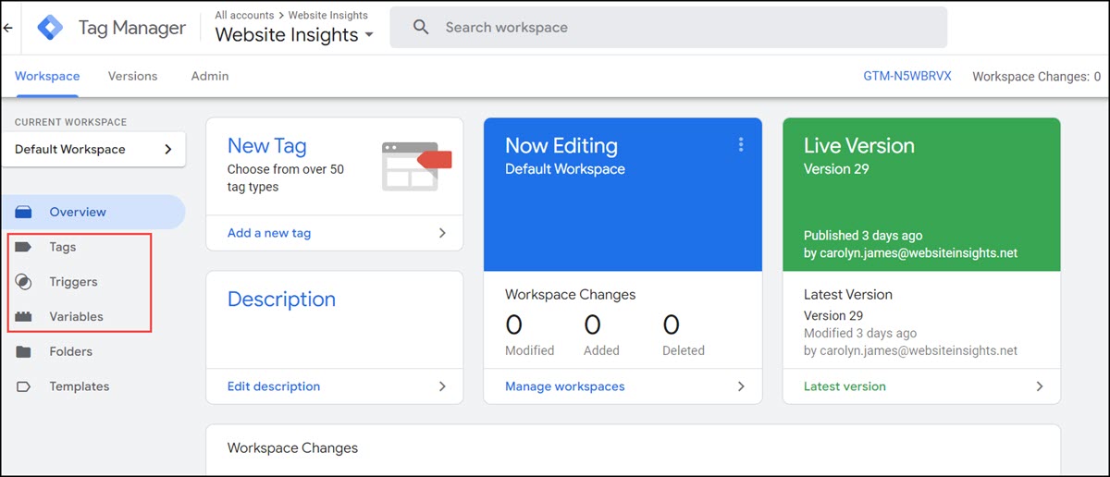Click the GTM-N5WBRVX container ID
1110x477 pixels.
click(x=906, y=76)
